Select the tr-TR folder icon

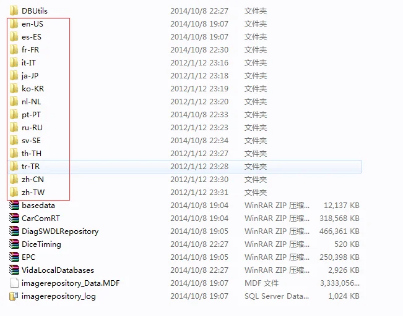tap(14, 166)
